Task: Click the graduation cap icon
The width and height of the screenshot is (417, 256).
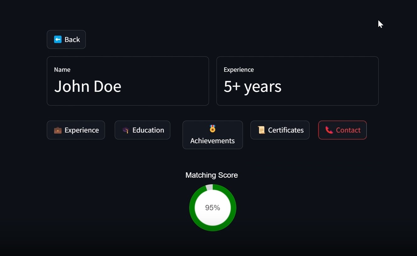Action: [126, 130]
